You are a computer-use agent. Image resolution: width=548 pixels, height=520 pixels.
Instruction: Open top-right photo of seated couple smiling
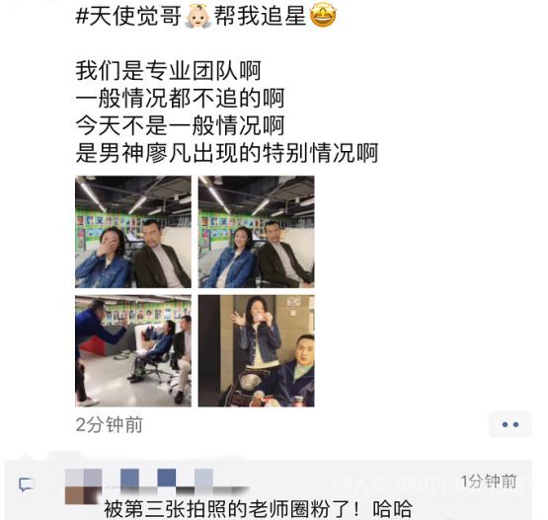(256, 232)
